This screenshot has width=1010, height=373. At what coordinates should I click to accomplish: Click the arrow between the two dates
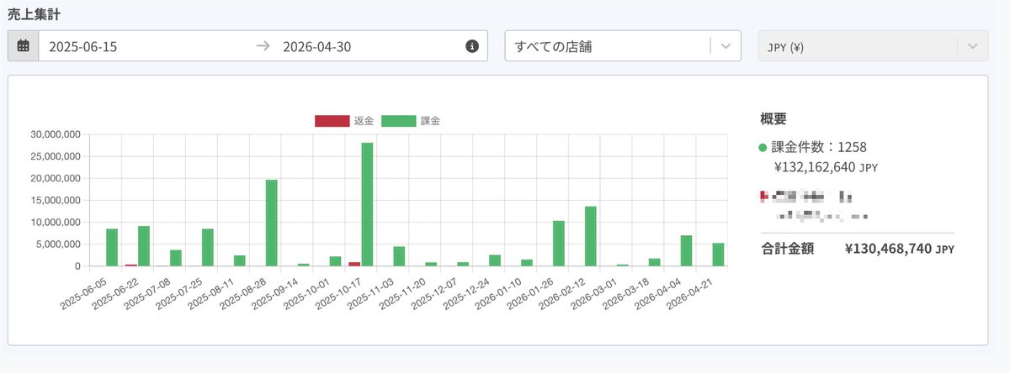coord(263,46)
